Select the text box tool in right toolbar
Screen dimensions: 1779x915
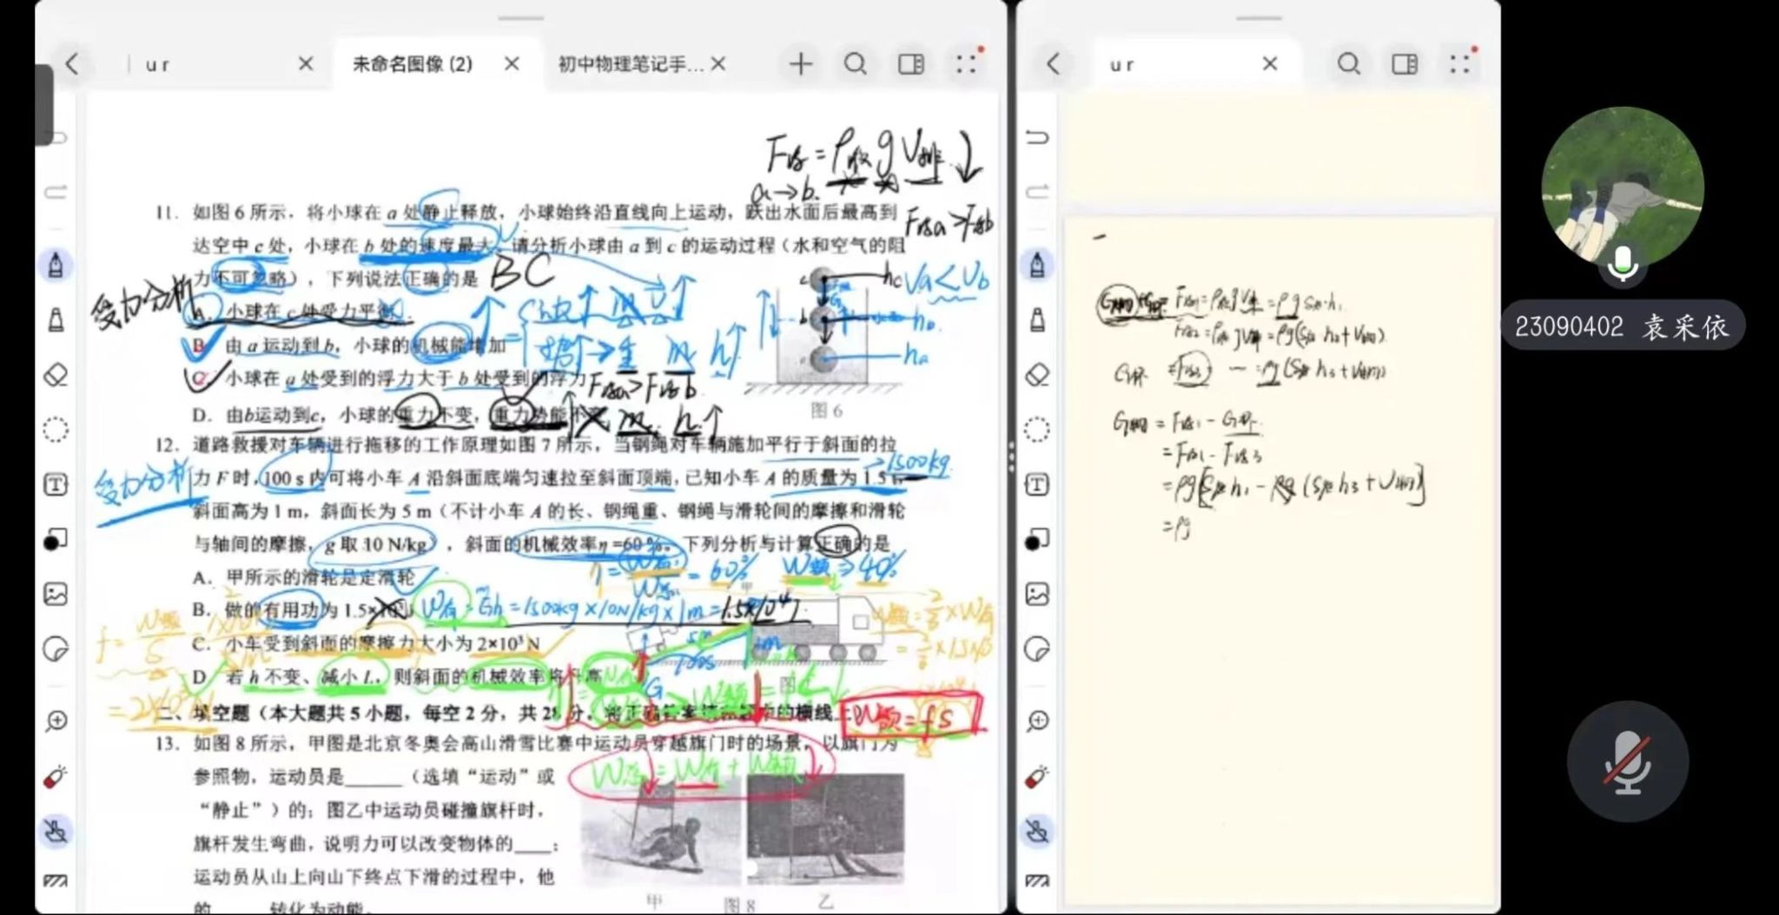coord(1037,484)
